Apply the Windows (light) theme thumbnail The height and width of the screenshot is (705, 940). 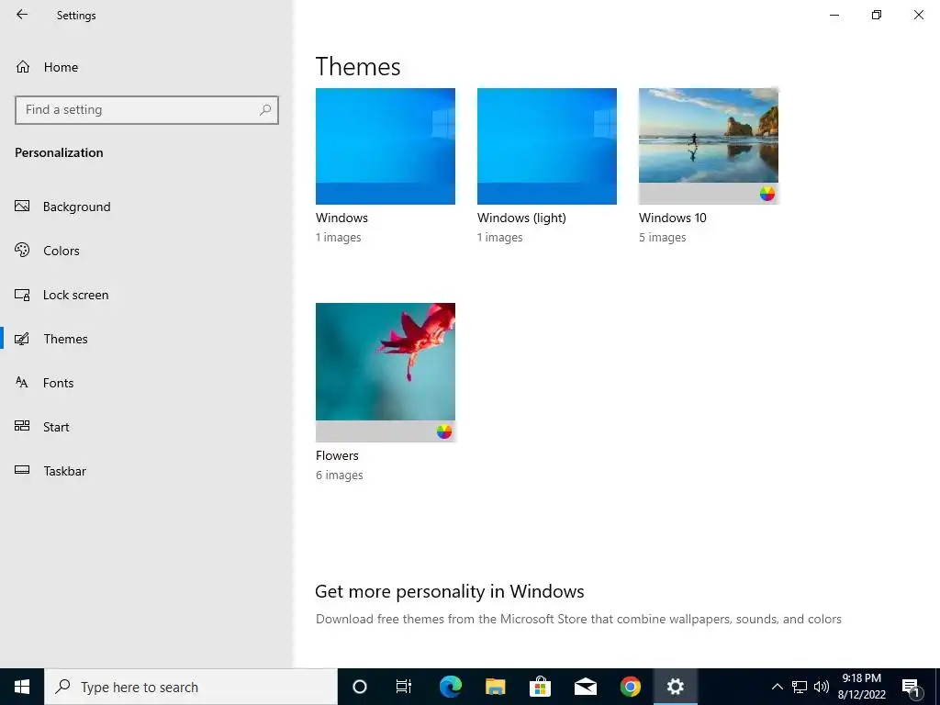(547, 146)
